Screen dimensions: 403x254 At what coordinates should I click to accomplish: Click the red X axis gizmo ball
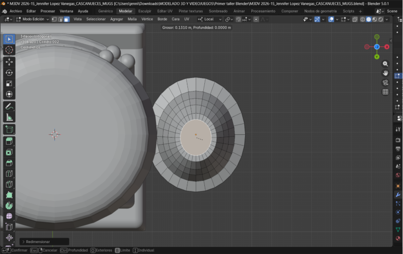click(387, 46)
